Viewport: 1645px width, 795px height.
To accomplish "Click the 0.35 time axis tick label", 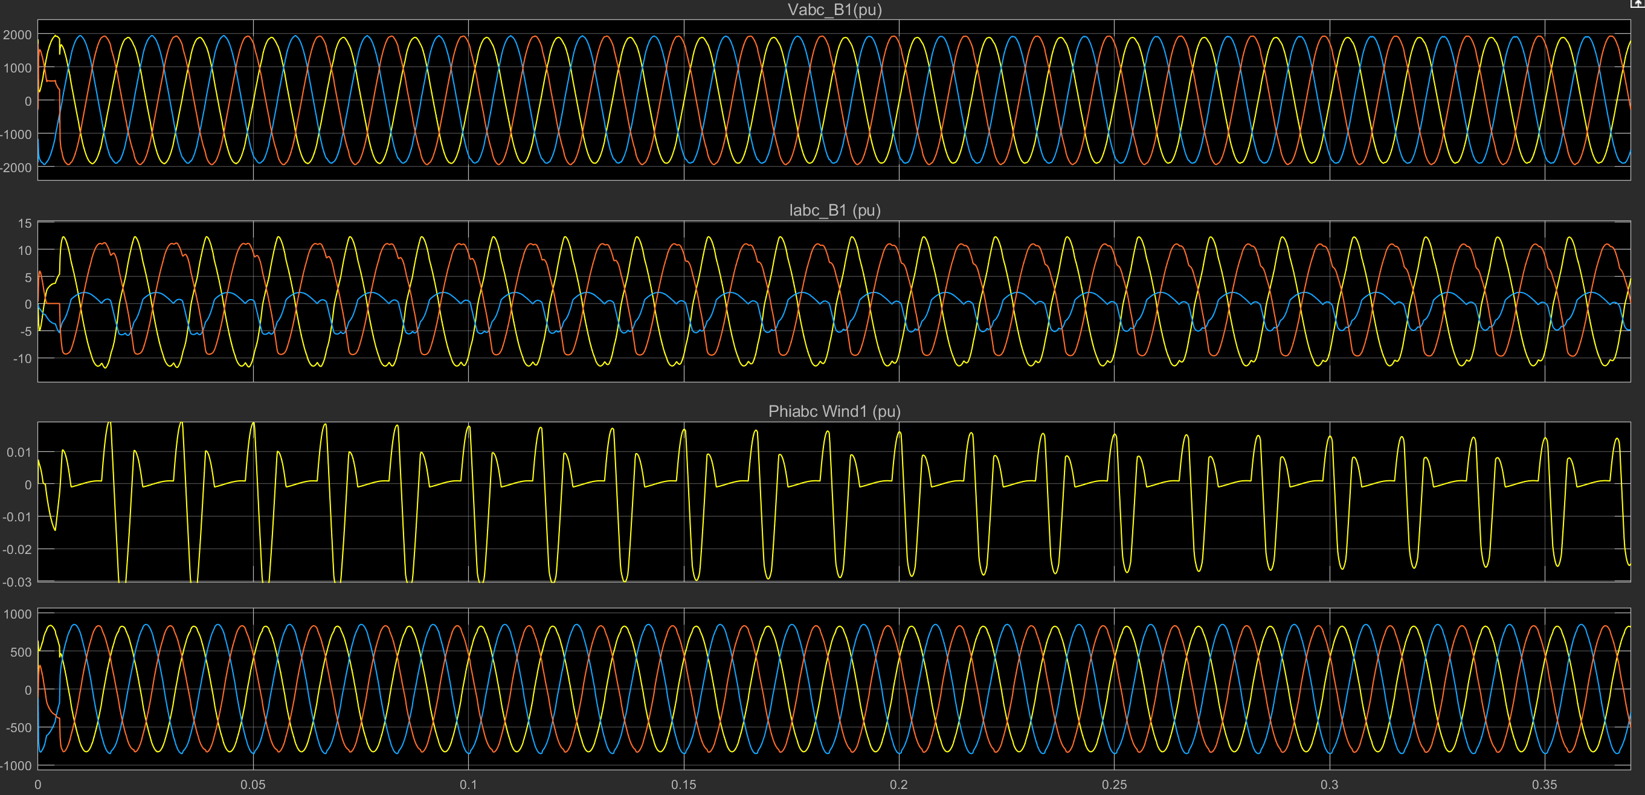I will click(x=1544, y=784).
